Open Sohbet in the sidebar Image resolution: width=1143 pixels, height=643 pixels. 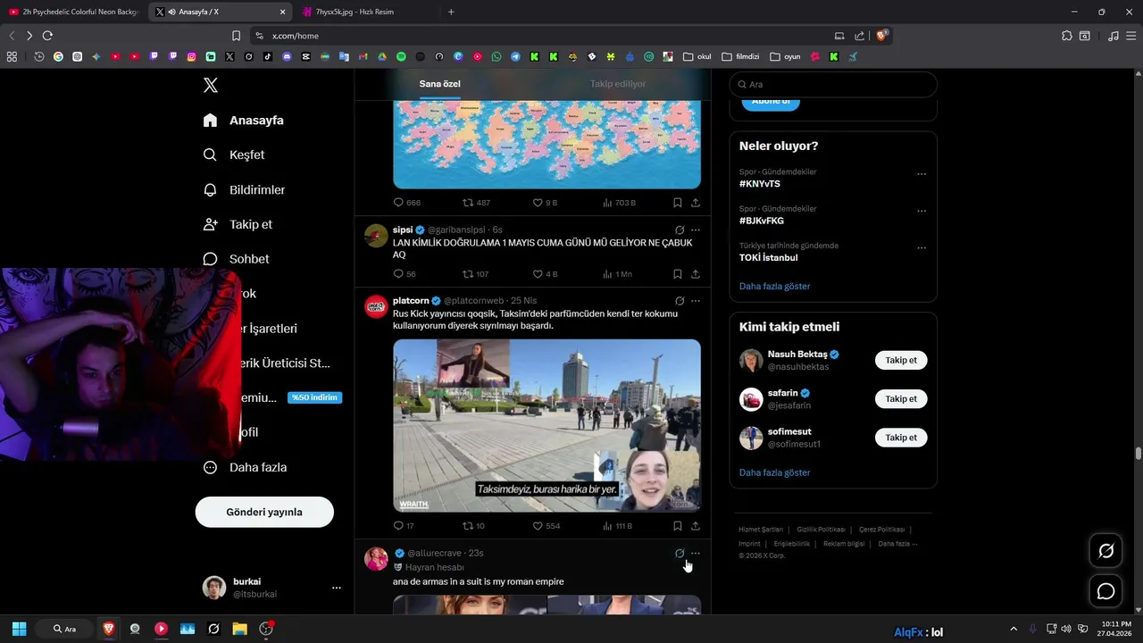click(236, 259)
